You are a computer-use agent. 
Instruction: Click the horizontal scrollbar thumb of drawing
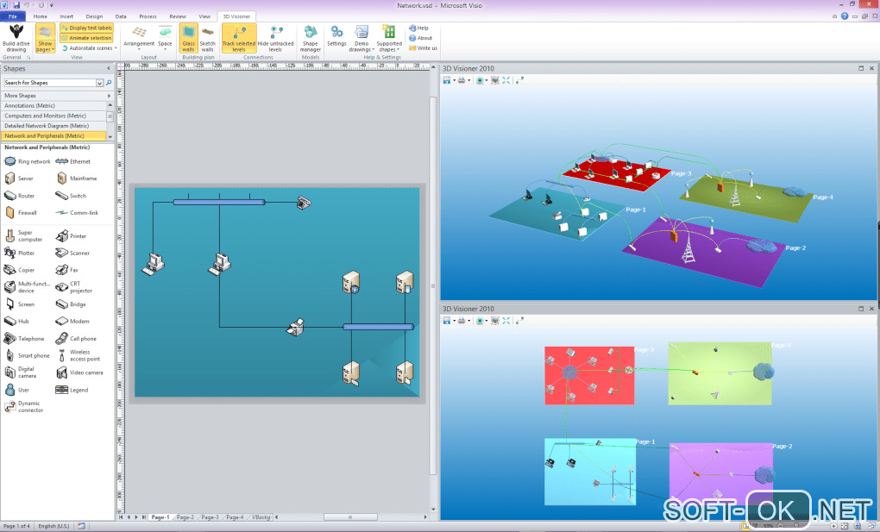350,516
